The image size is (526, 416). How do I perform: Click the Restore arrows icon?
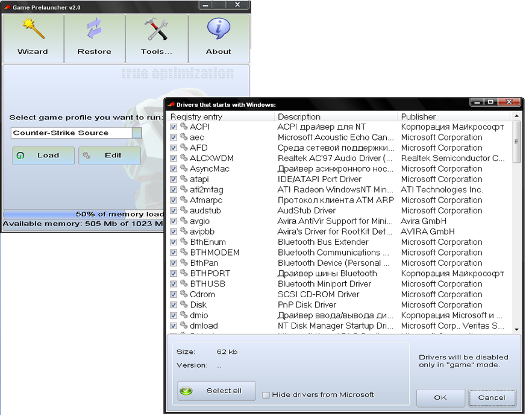point(94,28)
